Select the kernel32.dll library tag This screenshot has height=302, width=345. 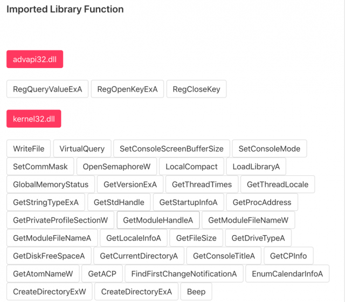[34, 119]
